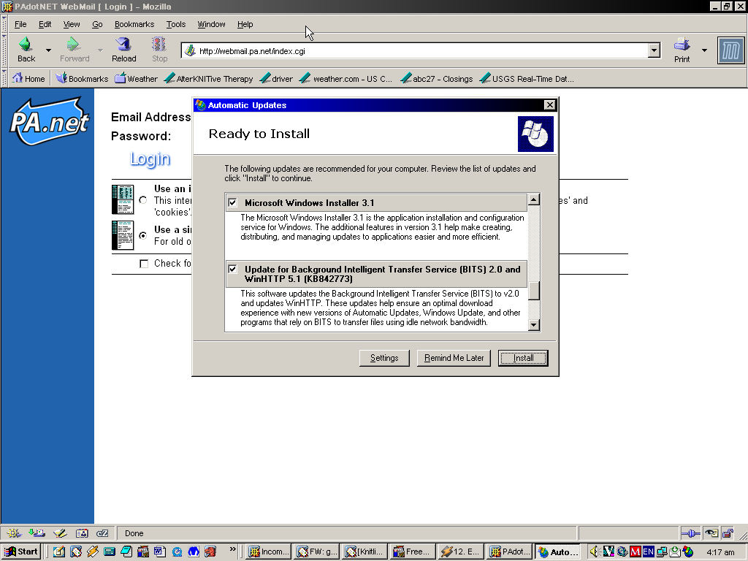Open the File menu
The image size is (748, 561).
pyautogui.click(x=20, y=24)
